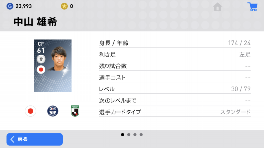264x148 pixels.
Task: Switch to the fourth page dot
Action: coord(141,135)
